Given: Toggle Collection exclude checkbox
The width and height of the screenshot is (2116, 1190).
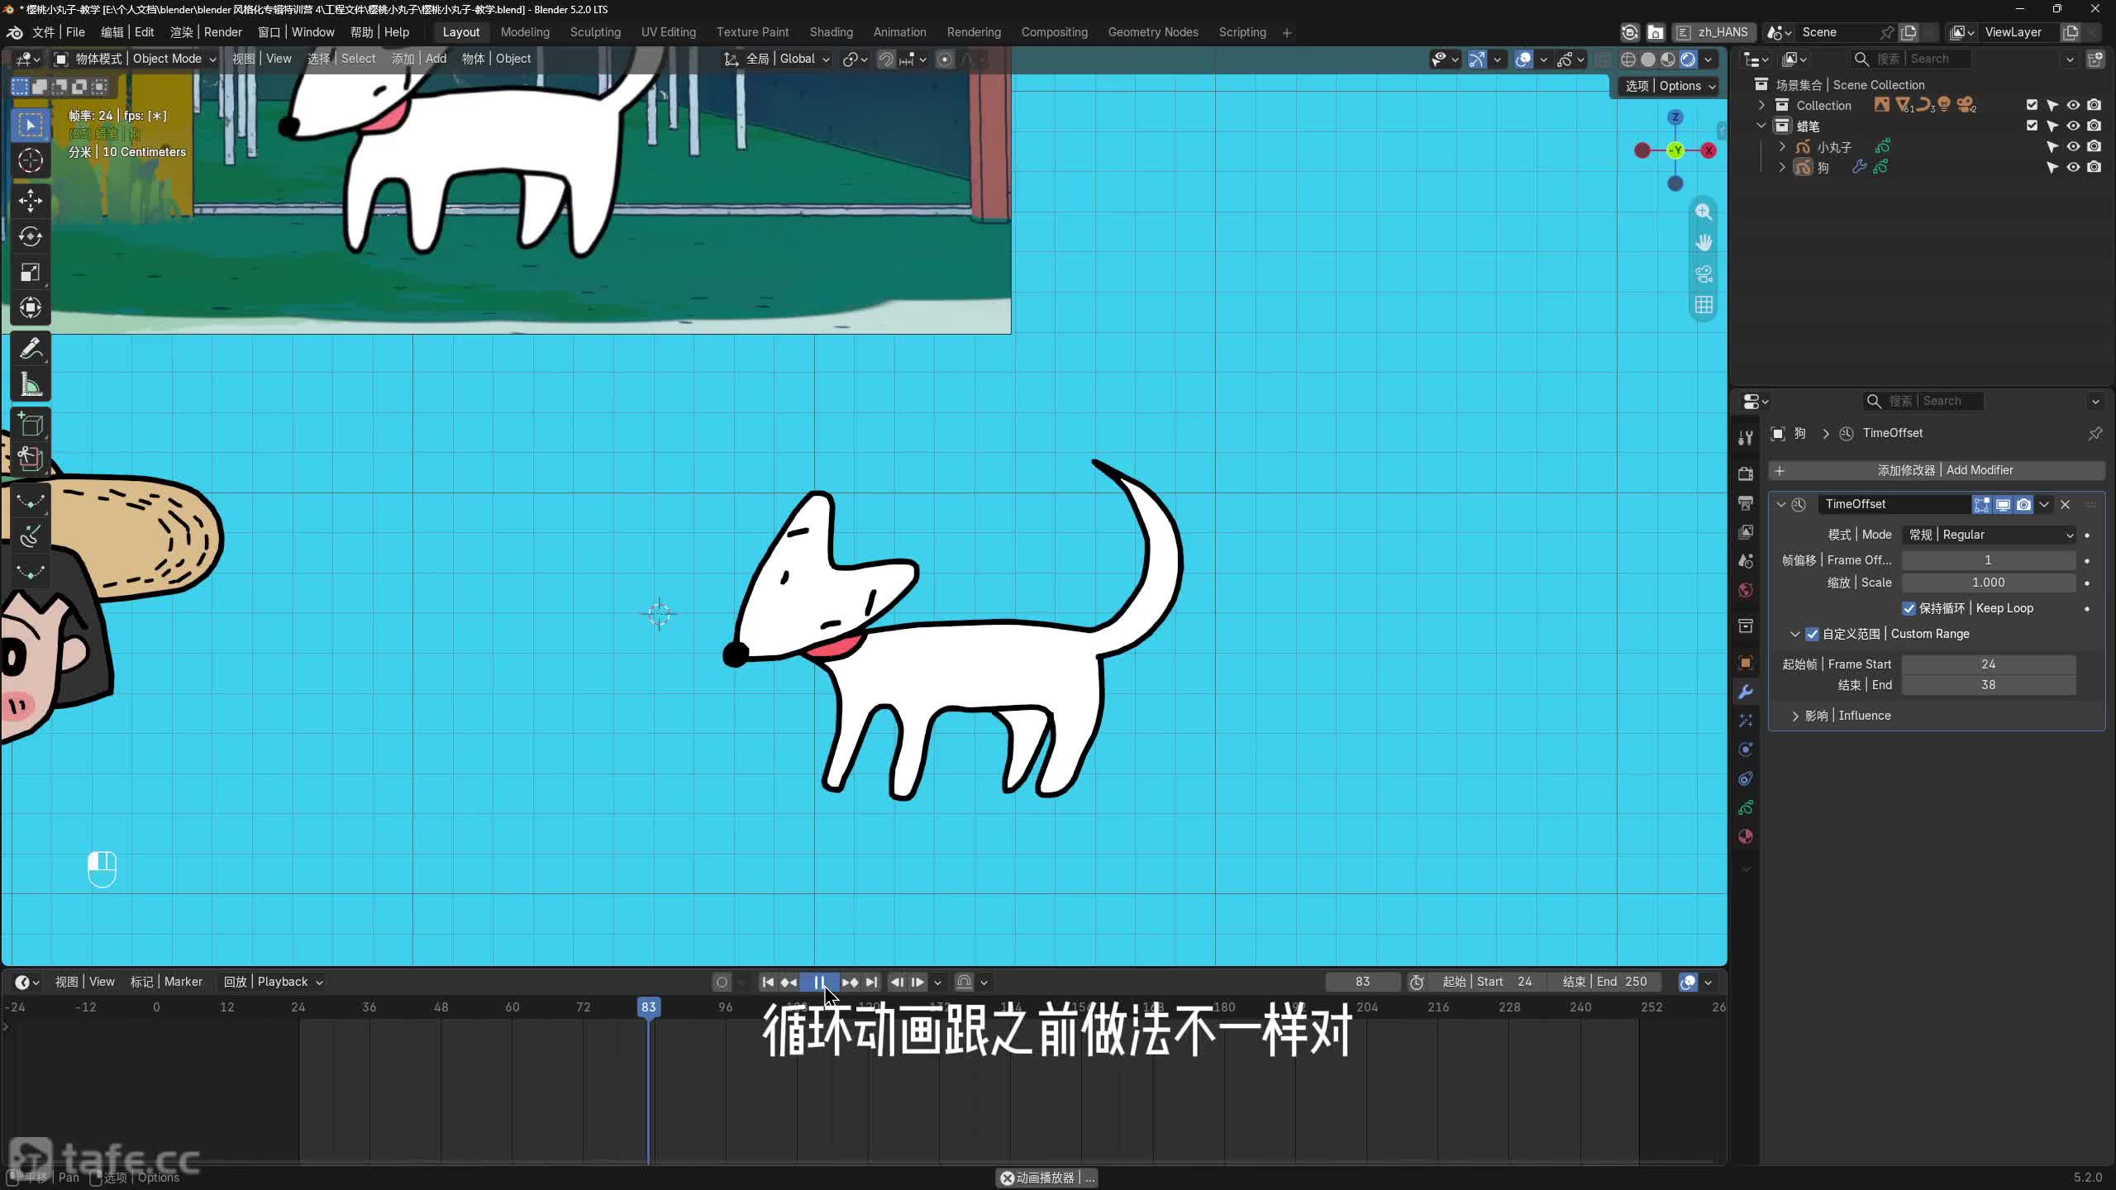Looking at the screenshot, I should (2032, 105).
